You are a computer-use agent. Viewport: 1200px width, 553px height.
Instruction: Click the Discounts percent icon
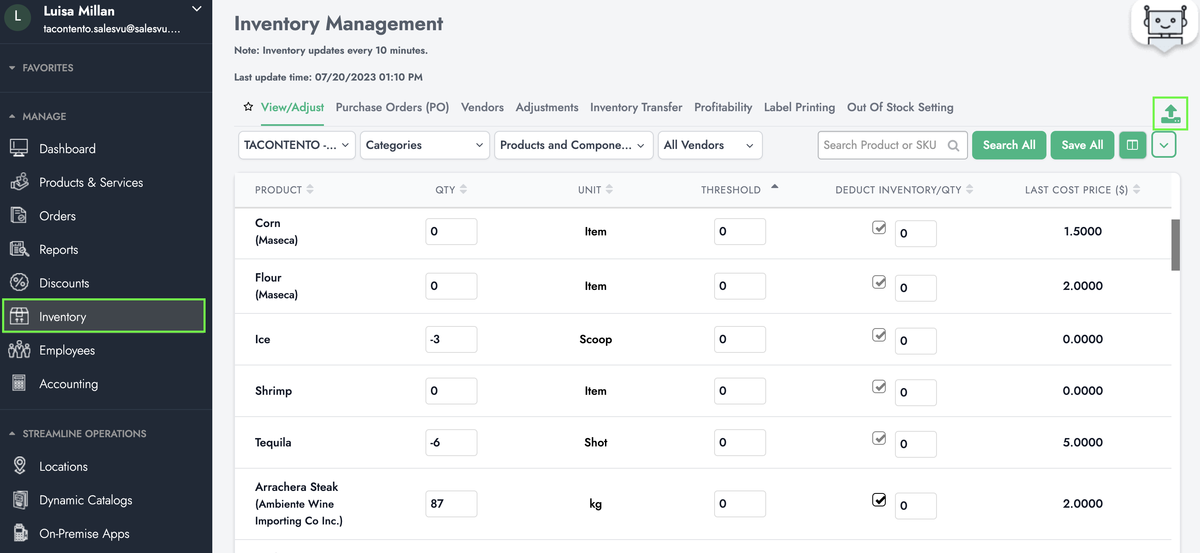(x=19, y=283)
